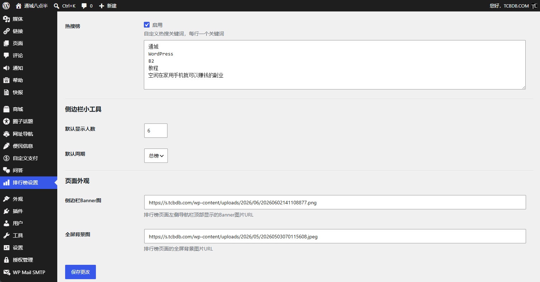Click the 外观 menu label
Viewport: 540px width, 282px height.
tap(18, 199)
